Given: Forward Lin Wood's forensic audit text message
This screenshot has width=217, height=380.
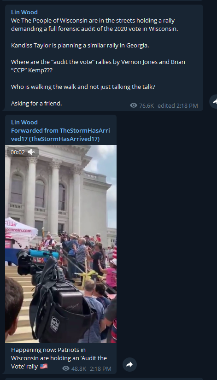Looking at the screenshot, I should pyautogui.click(x=214, y=102).
